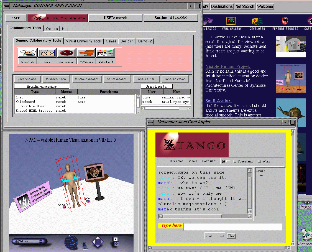This screenshot has height=252, width=312.
Task: Open the Snail Avatar link
Action: (x=218, y=101)
